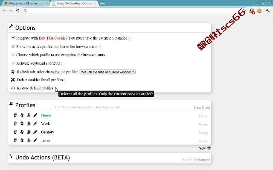Click Restore default profiles text

pos(35,88)
